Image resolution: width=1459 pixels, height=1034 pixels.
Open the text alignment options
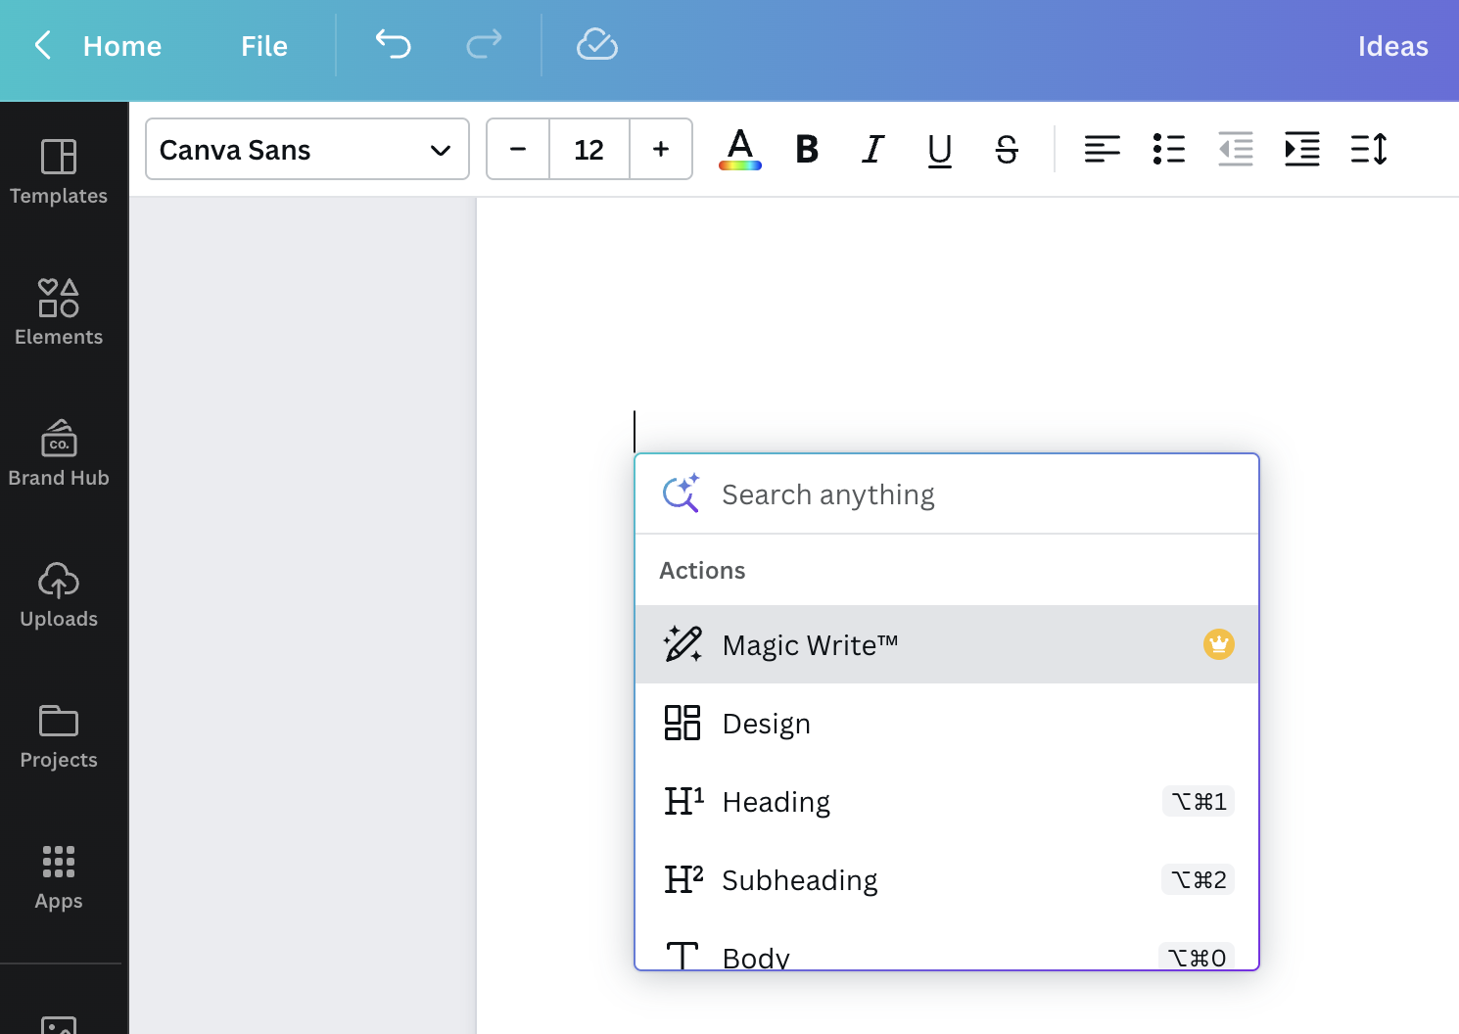(x=1102, y=150)
